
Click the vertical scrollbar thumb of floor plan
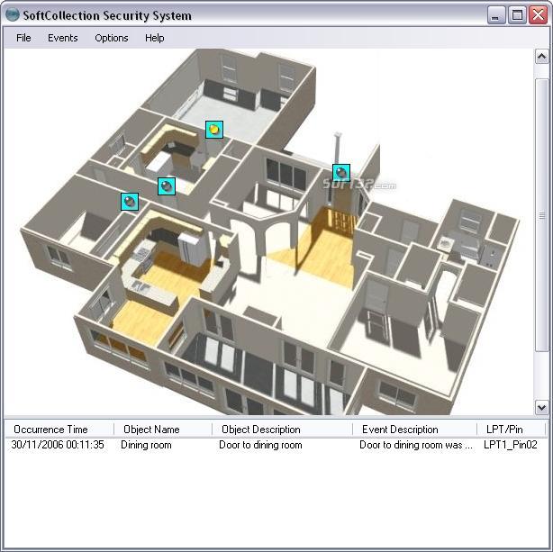point(541,215)
